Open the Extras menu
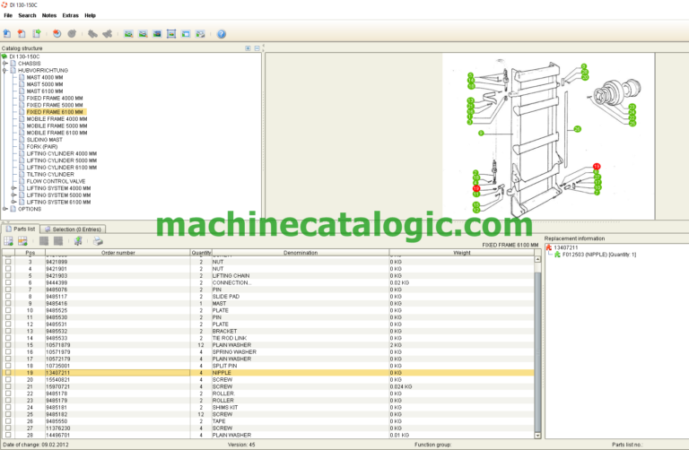 pyautogui.click(x=70, y=15)
